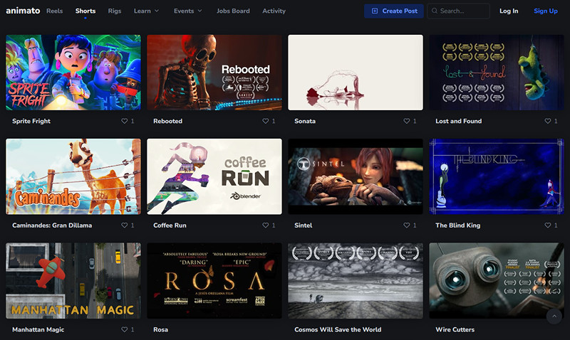Image resolution: width=570 pixels, height=340 pixels.
Task: Click the Sign Up link
Action: pos(545,11)
